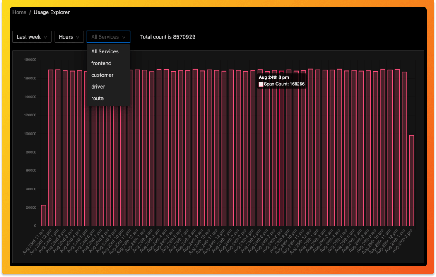Click the 'Total count is 8570929' text
This screenshot has width=436, height=277.
click(168, 37)
